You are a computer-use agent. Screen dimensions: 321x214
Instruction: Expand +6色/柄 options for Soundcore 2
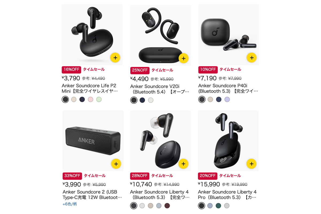click(x=70, y=204)
